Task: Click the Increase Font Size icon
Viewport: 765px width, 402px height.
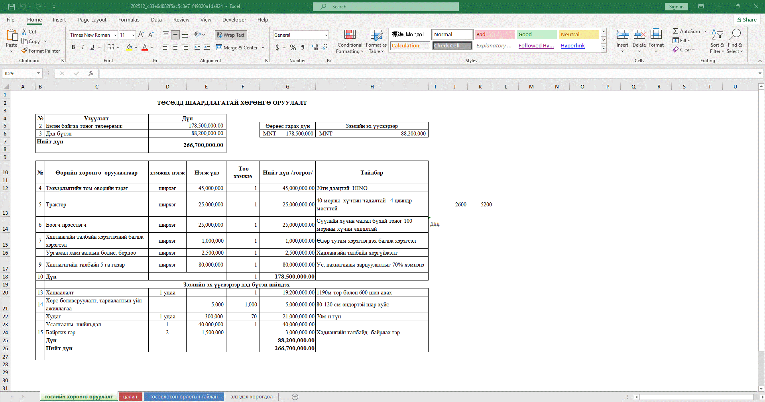Action: [x=141, y=35]
